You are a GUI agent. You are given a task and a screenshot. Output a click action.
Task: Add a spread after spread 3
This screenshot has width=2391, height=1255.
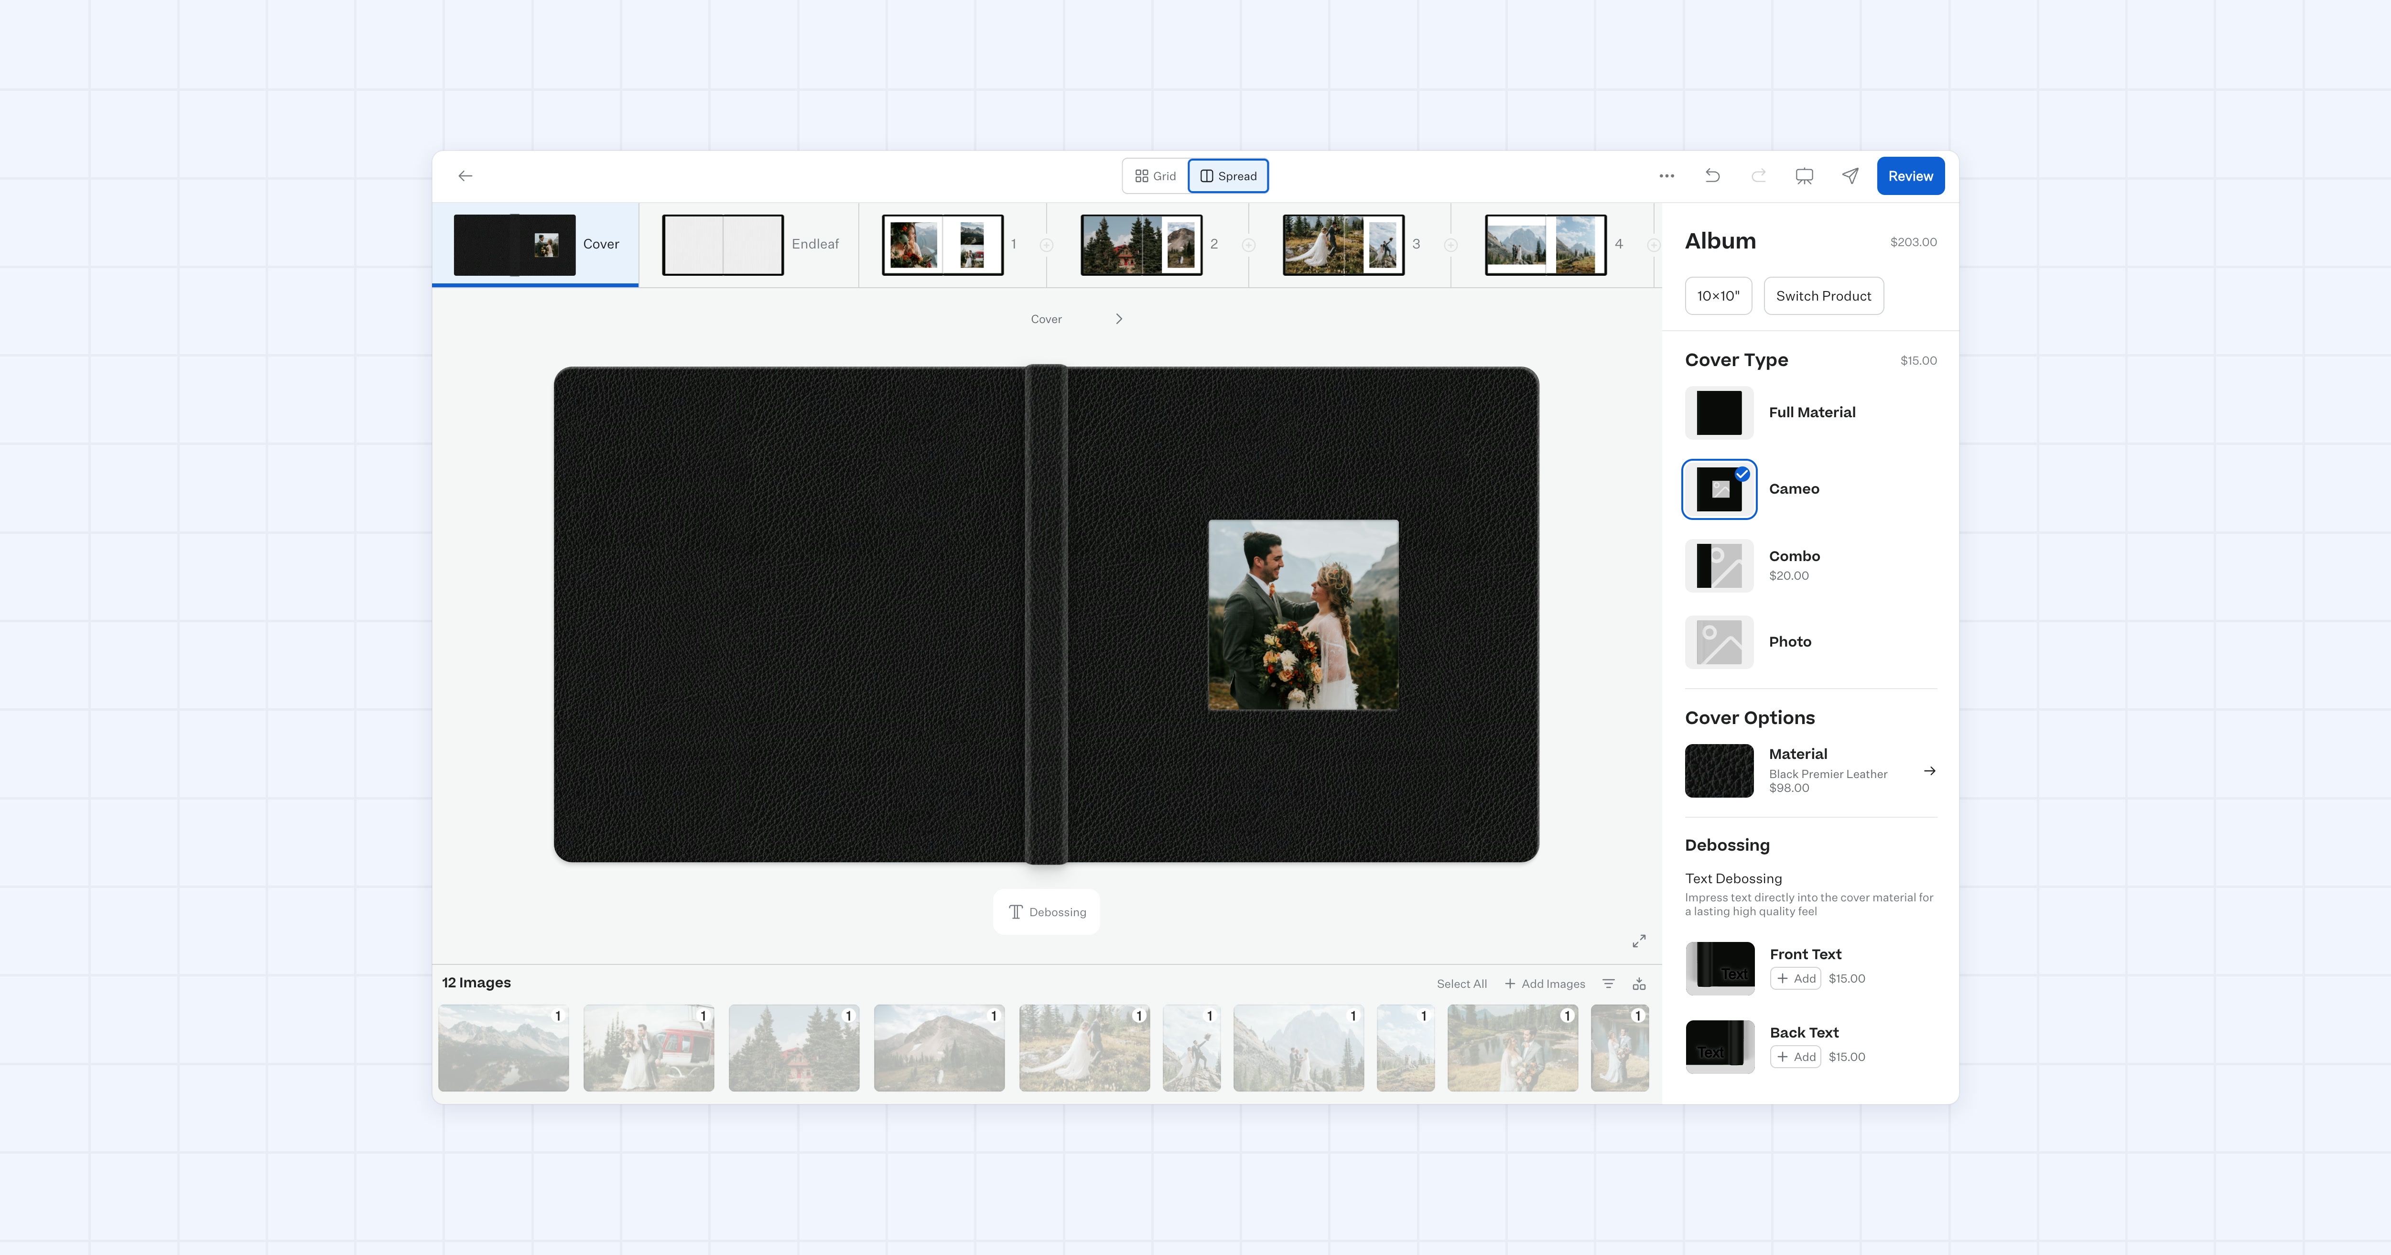point(1451,245)
